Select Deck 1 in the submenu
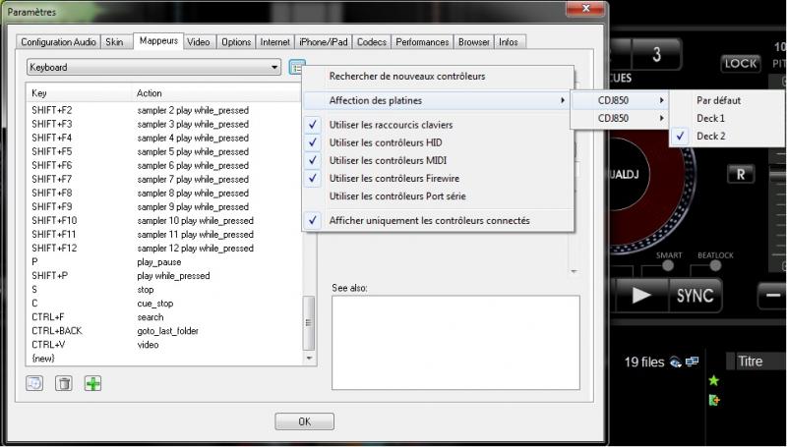The height and width of the screenshot is (447, 787). [x=726, y=118]
